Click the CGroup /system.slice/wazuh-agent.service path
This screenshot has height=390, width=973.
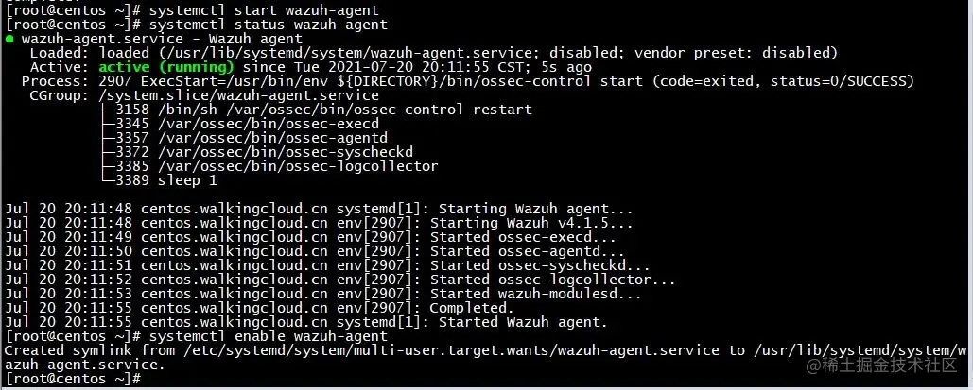(x=239, y=95)
